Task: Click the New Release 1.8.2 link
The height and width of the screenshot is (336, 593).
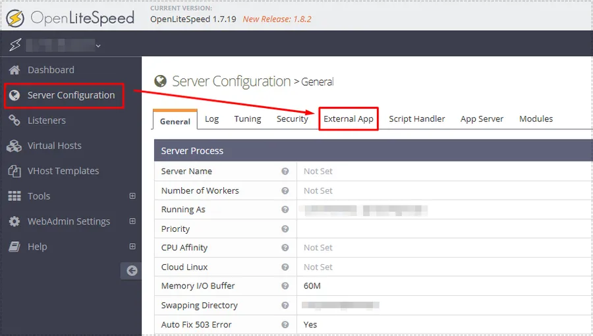Action: (x=277, y=19)
